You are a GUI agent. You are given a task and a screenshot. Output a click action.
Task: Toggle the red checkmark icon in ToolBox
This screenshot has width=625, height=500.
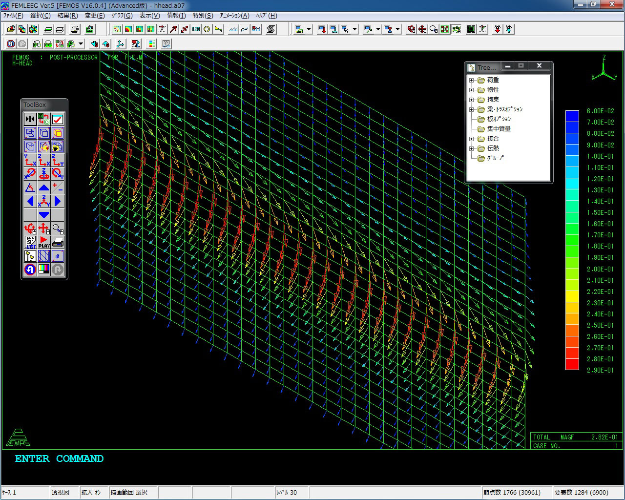click(x=58, y=119)
